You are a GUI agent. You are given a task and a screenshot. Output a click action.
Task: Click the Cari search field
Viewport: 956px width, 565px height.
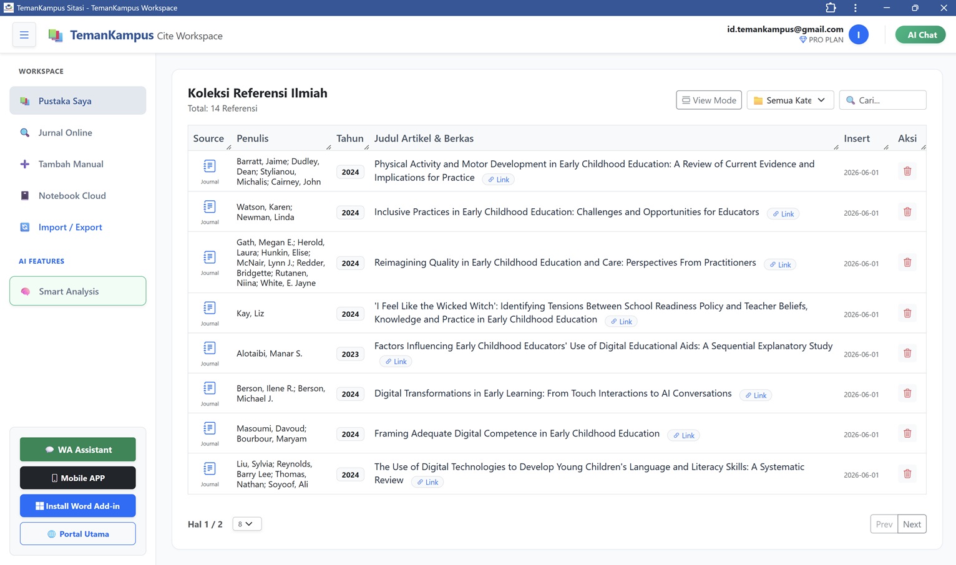click(x=882, y=100)
